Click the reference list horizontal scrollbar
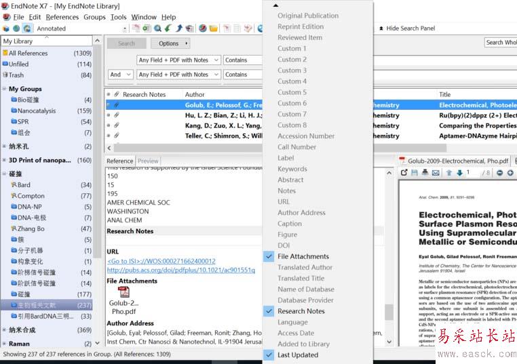The image size is (517, 364). [x=280, y=148]
